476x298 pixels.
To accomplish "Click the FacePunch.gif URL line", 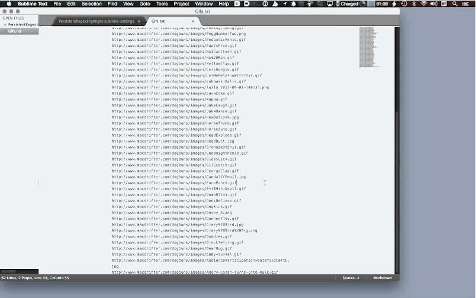I will point(174,183).
